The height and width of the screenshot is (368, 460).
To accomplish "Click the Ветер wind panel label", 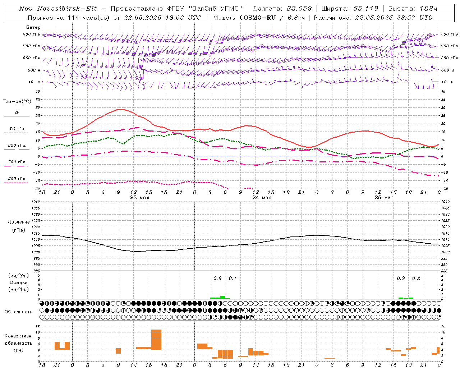I will pyautogui.click(x=33, y=27).
